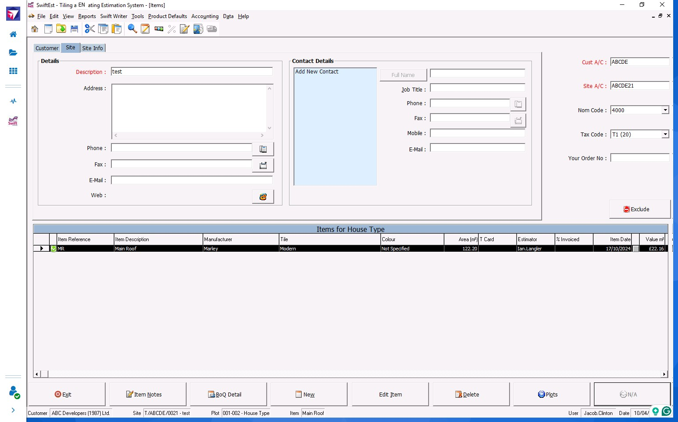Click into the Your Order No field
The height and width of the screenshot is (422, 678).
(639, 158)
